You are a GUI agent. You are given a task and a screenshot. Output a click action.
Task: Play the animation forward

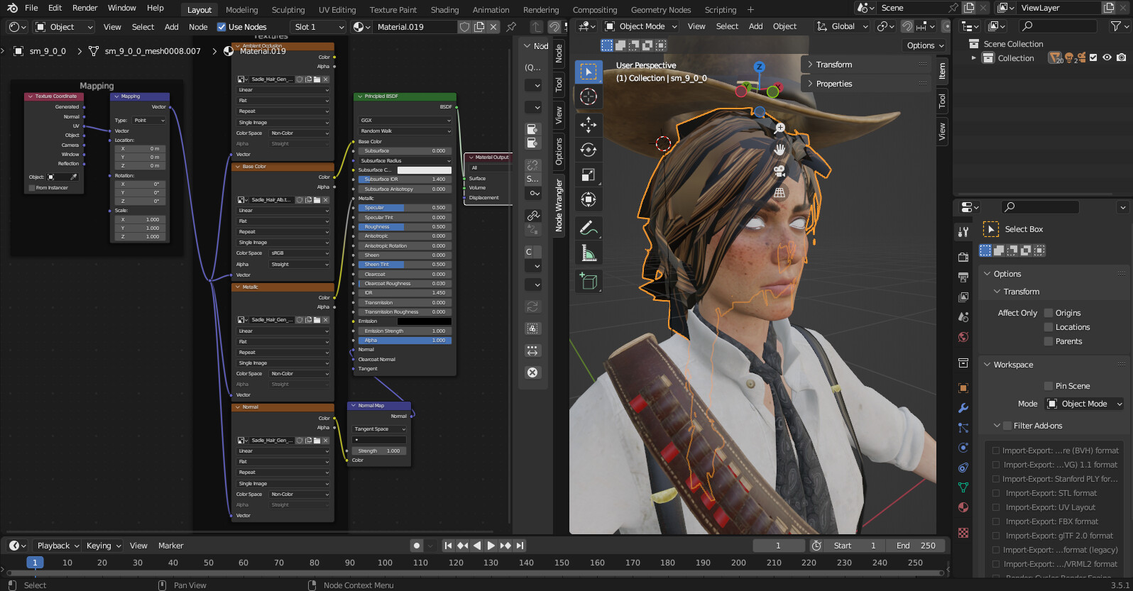click(491, 546)
